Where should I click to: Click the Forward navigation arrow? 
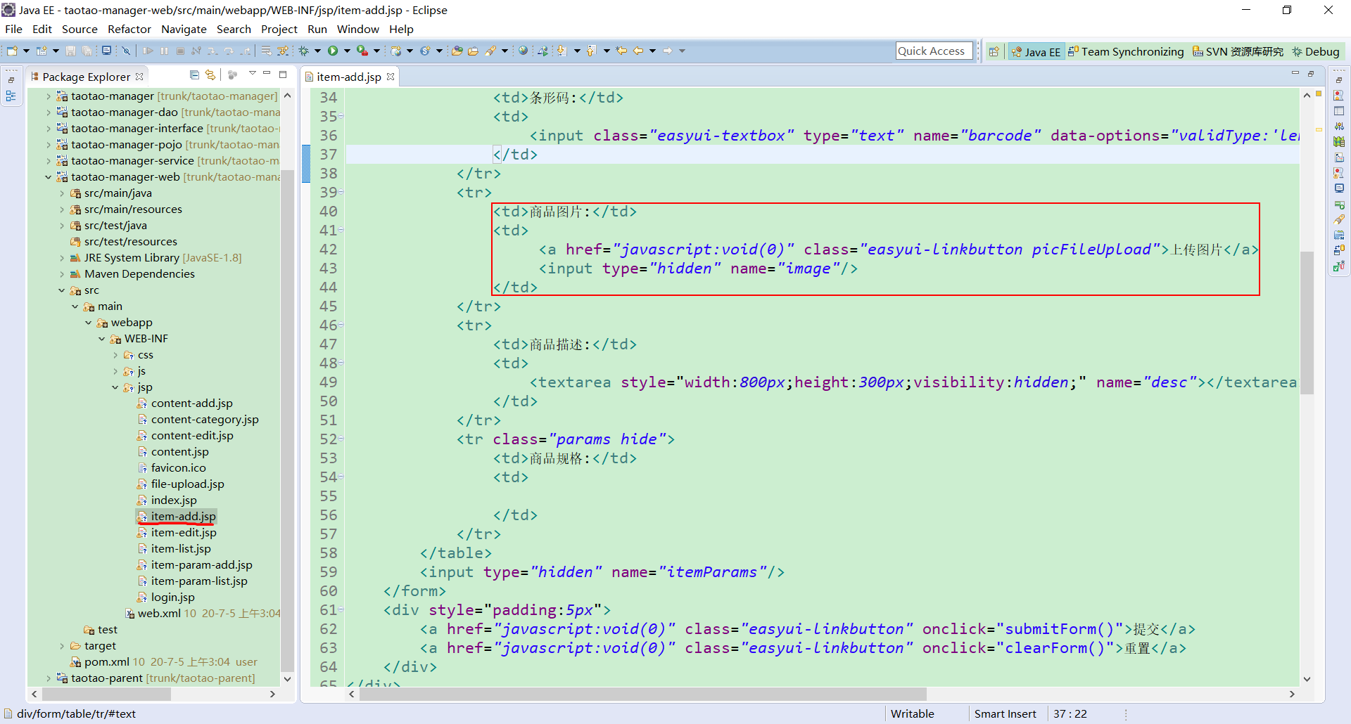point(668,51)
